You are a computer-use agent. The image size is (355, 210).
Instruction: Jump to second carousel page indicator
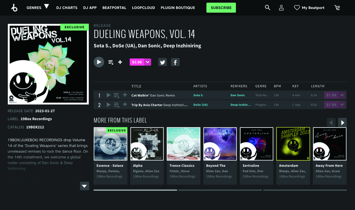220,190
